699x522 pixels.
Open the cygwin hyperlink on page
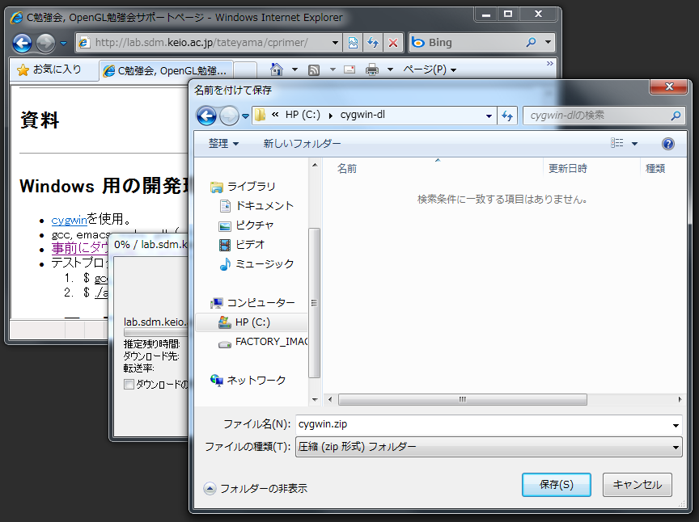pos(69,220)
